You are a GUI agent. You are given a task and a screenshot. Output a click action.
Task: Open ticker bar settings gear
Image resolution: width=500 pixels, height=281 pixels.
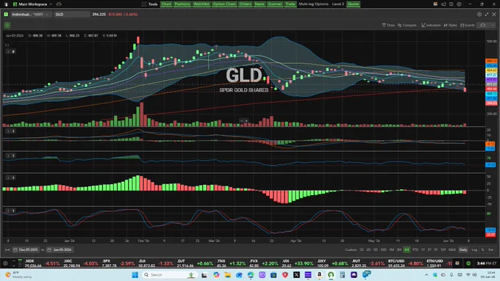pos(5,263)
